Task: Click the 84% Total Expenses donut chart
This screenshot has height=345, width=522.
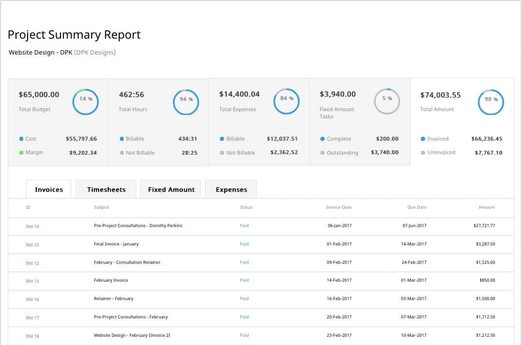Action: [x=286, y=101]
